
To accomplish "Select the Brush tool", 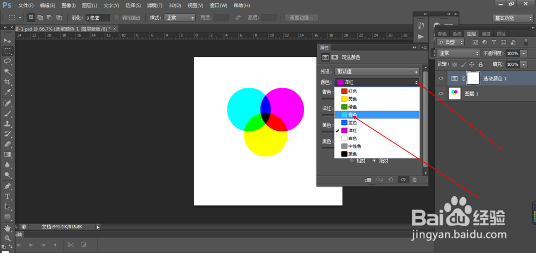I will tap(7, 113).
